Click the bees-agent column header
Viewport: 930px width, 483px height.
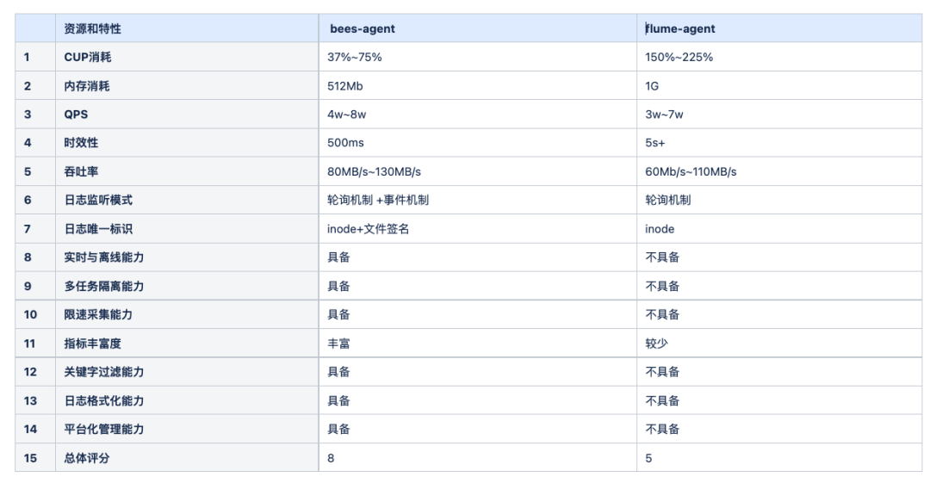click(363, 28)
